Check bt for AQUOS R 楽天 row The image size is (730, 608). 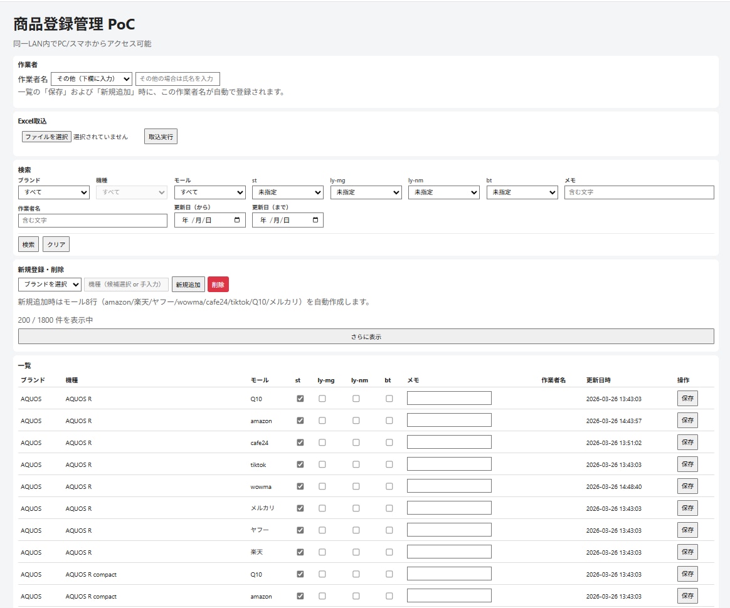coord(389,552)
